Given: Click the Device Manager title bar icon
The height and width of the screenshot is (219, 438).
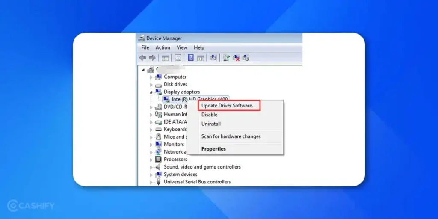Looking at the screenshot, I should (142, 38).
